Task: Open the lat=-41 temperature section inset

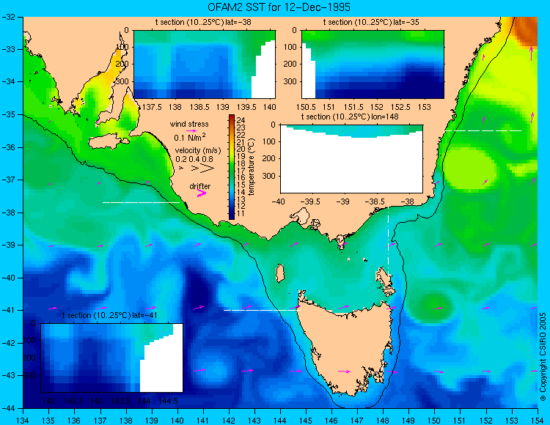Action: 112,358
